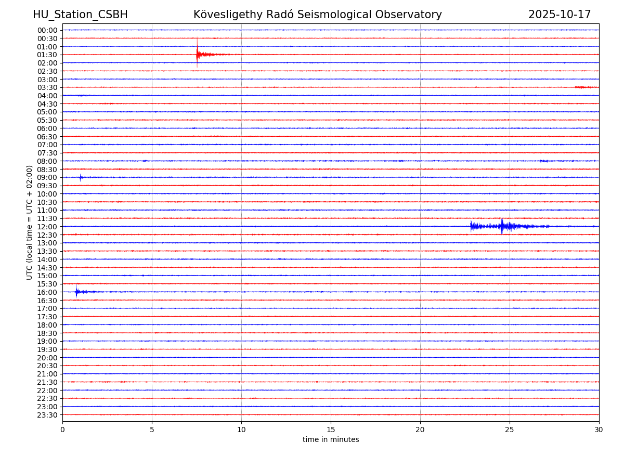Click the 01:30 row label on the time axis
The height and width of the screenshot is (468, 624).
click(47, 55)
